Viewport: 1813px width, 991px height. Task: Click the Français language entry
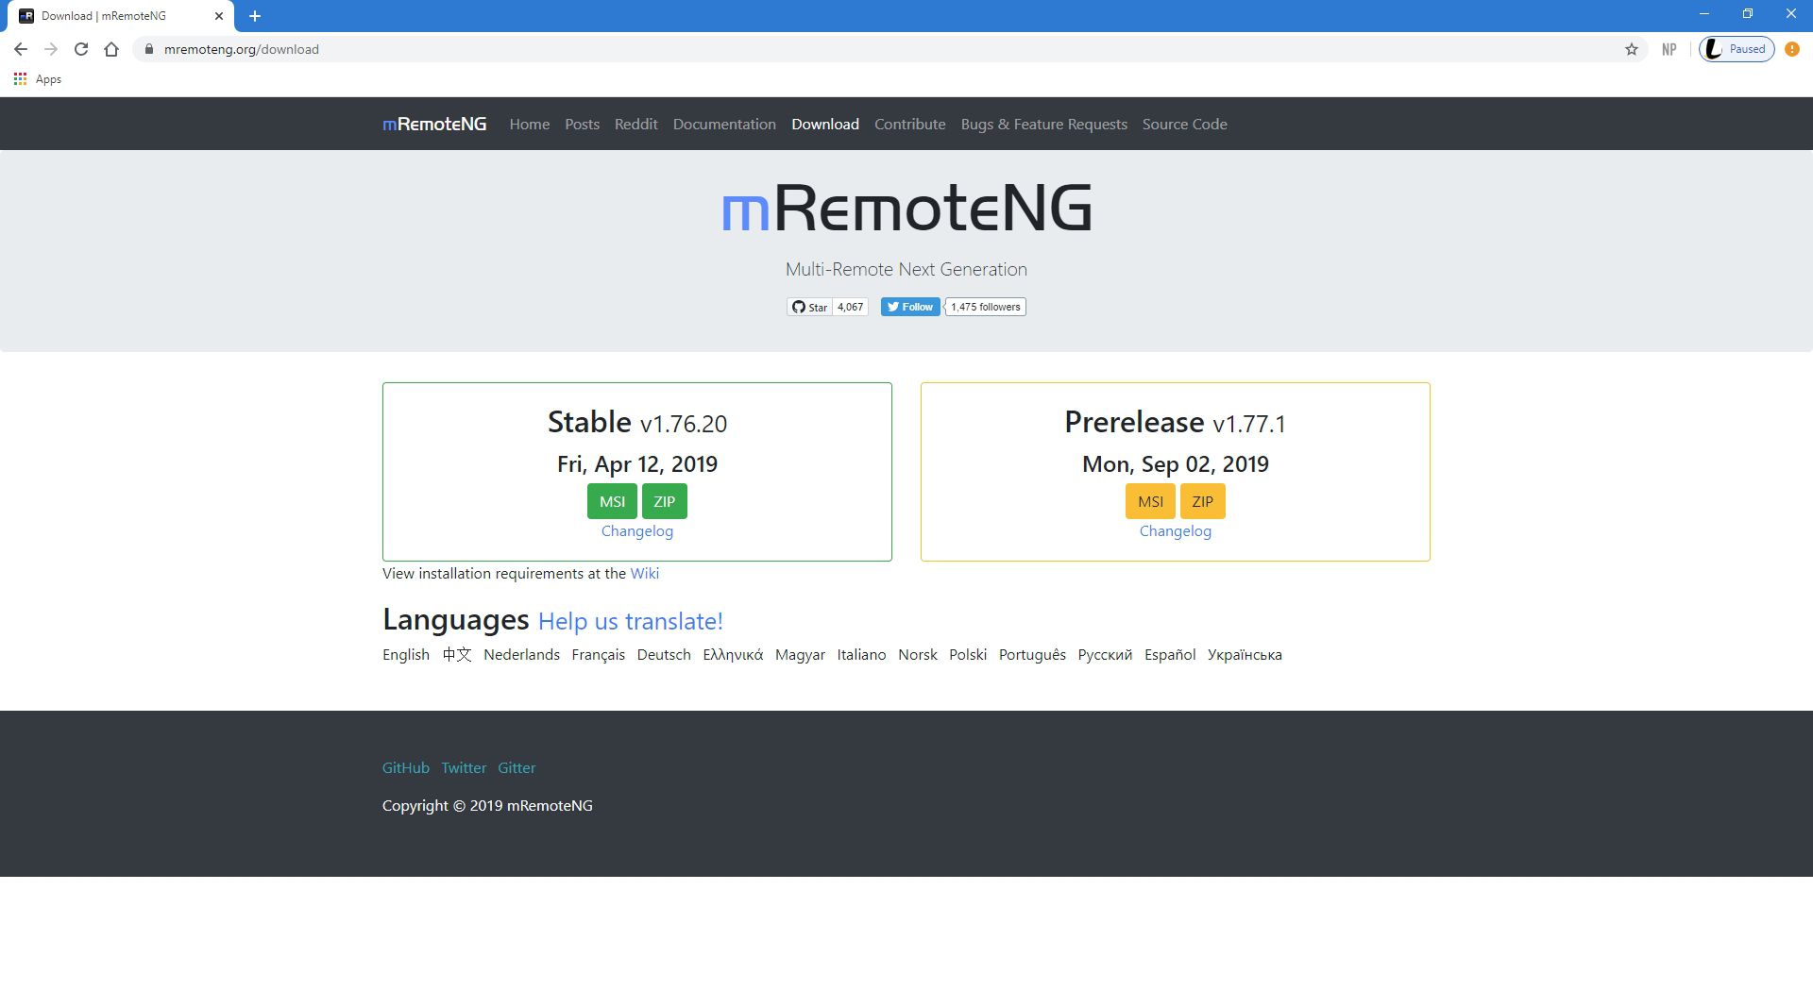pos(598,654)
